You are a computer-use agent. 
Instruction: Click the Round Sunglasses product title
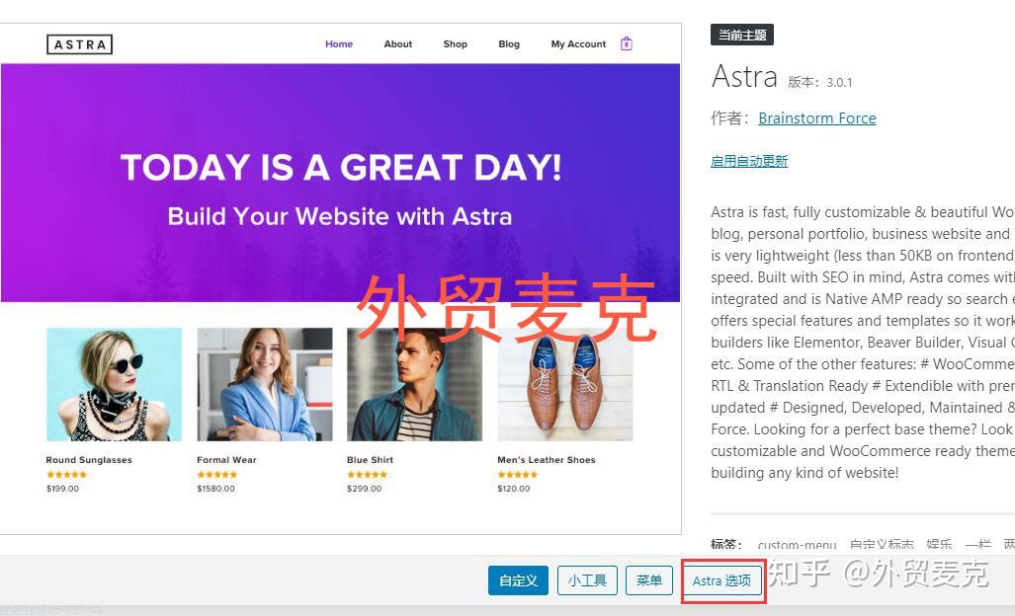click(x=89, y=460)
